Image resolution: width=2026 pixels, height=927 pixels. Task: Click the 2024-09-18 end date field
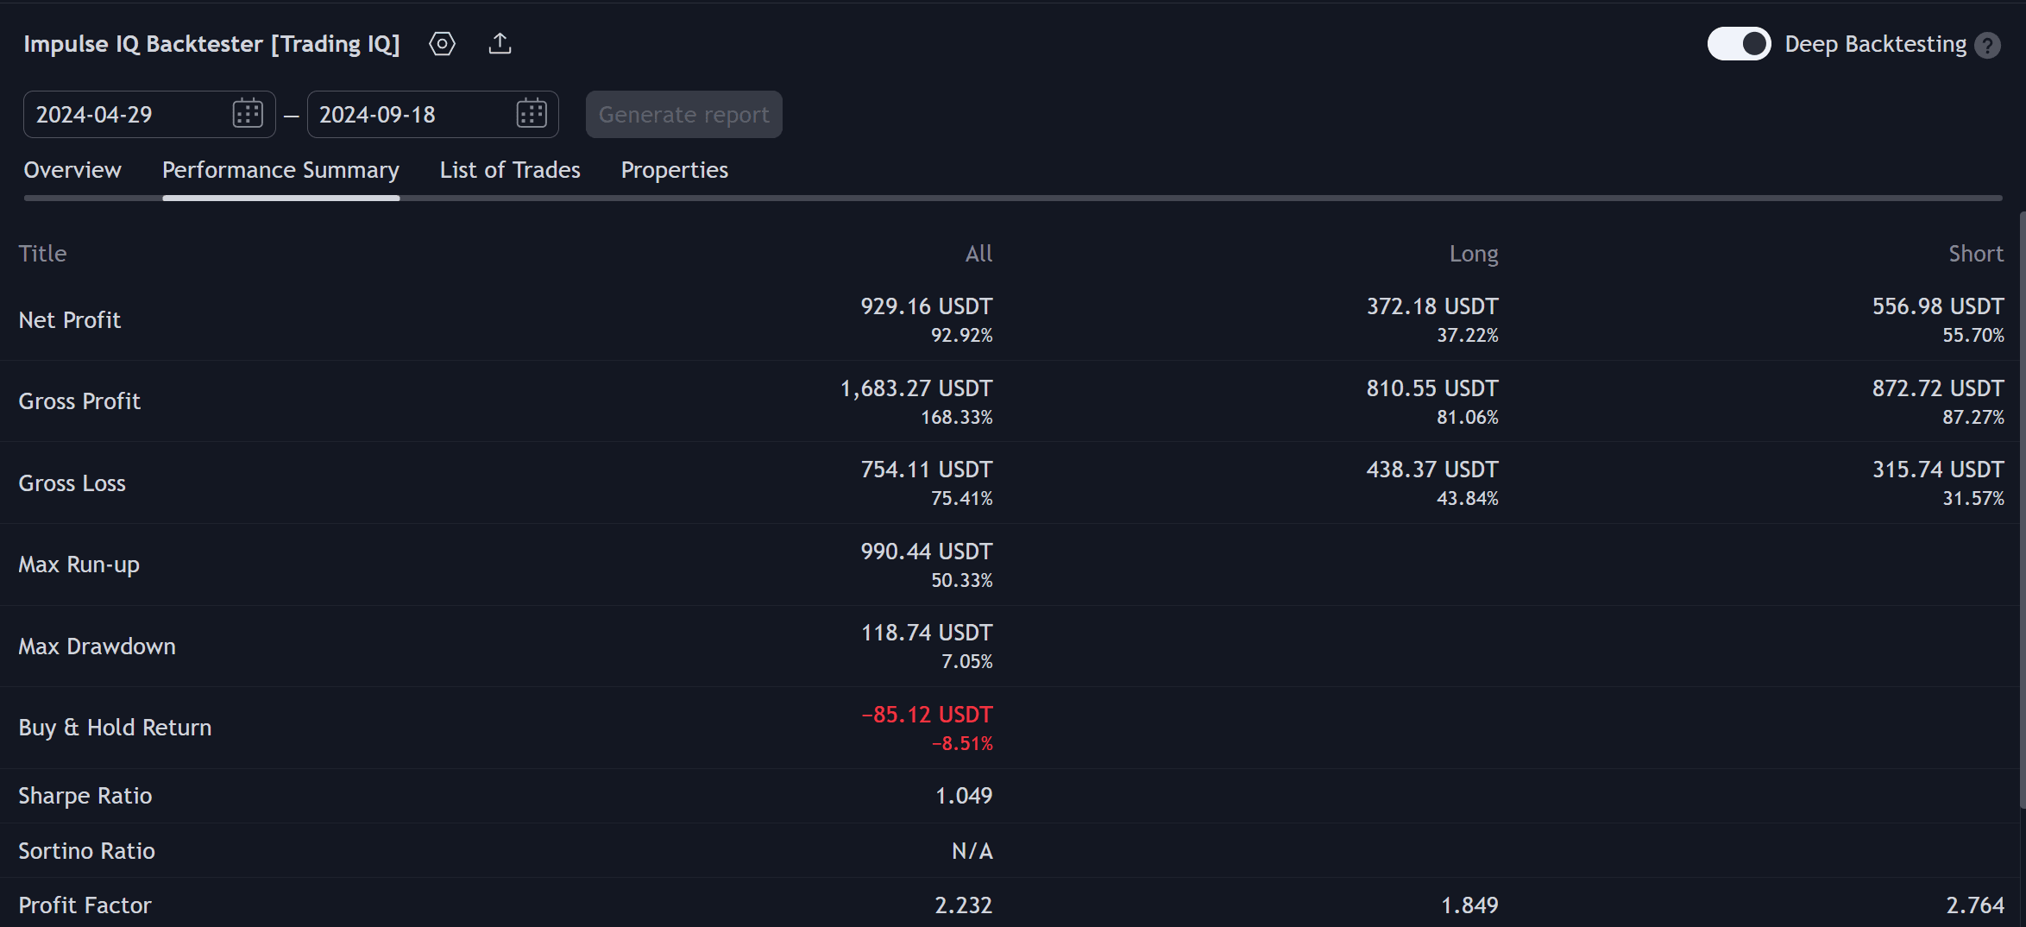(x=432, y=114)
